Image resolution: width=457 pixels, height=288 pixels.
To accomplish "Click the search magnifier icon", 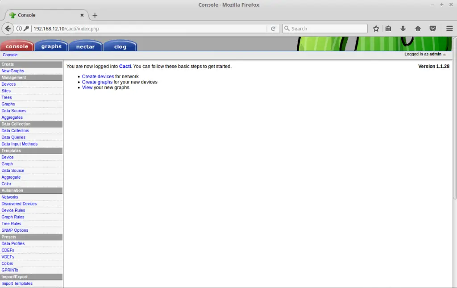I will click(287, 29).
